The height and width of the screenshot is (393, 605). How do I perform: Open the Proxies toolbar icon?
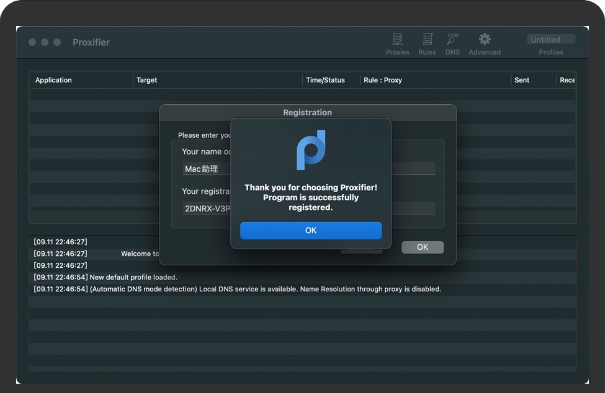click(397, 44)
